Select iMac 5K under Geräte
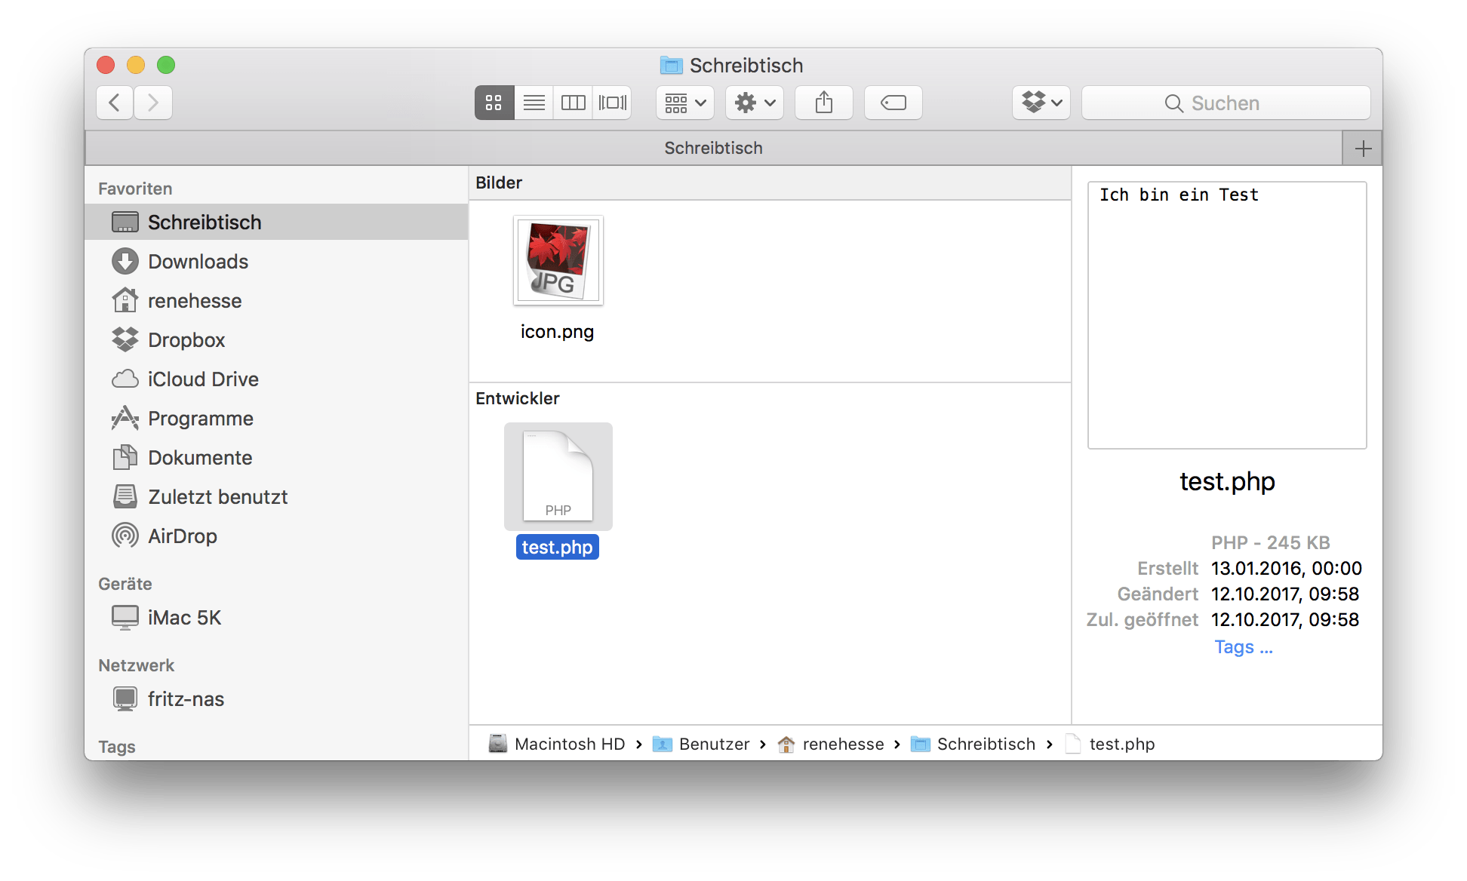The width and height of the screenshot is (1467, 881). coord(276,617)
